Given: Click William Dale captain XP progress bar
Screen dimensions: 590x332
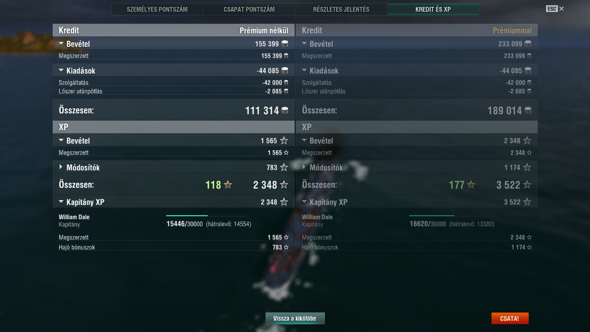Looking at the screenshot, I should (207, 215).
